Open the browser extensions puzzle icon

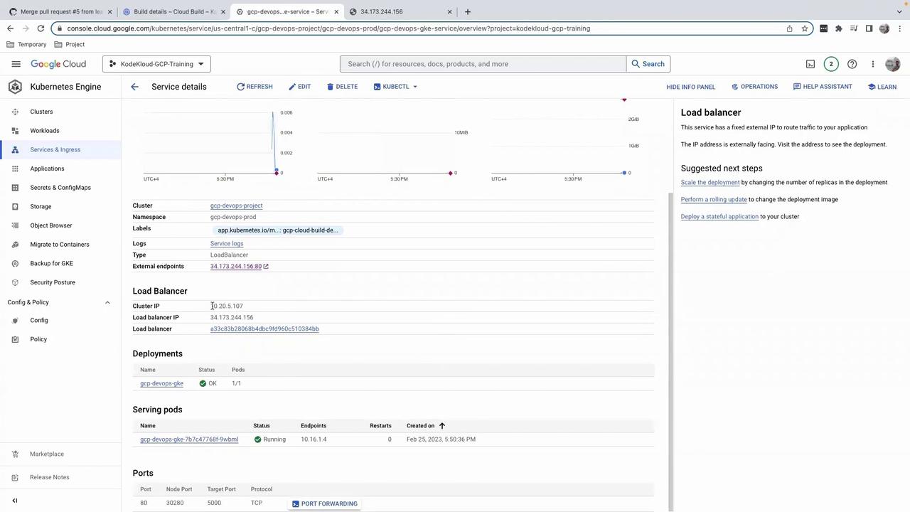coord(839,28)
